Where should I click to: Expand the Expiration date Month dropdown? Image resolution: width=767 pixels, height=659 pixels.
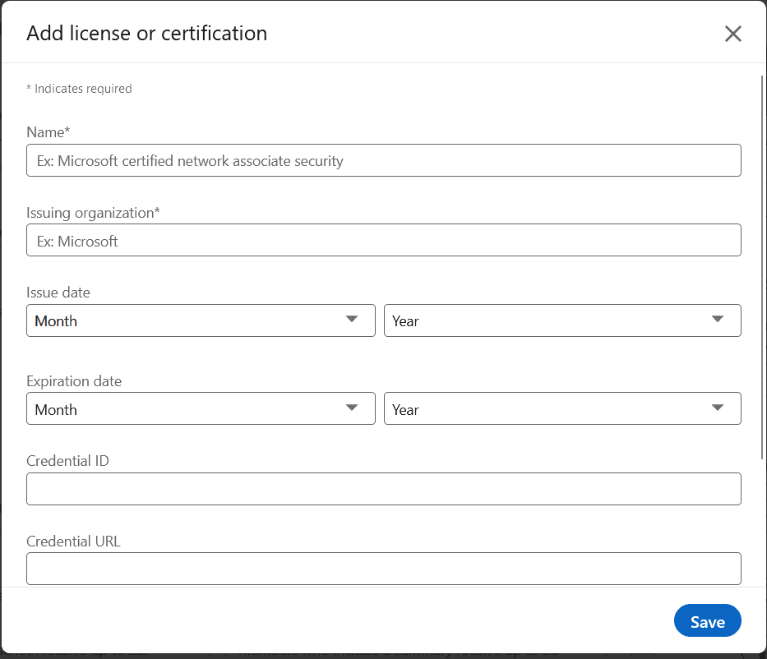201,408
